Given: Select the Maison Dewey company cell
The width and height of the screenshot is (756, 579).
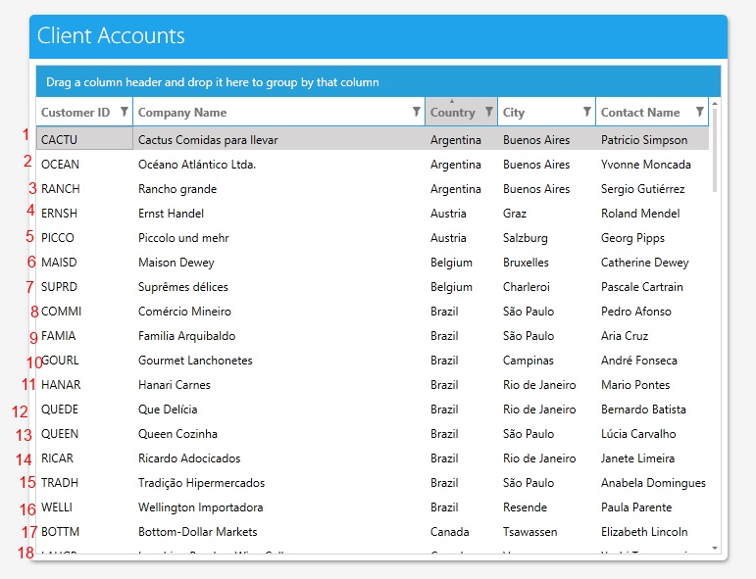Looking at the screenshot, I should [x=176, y=263].
